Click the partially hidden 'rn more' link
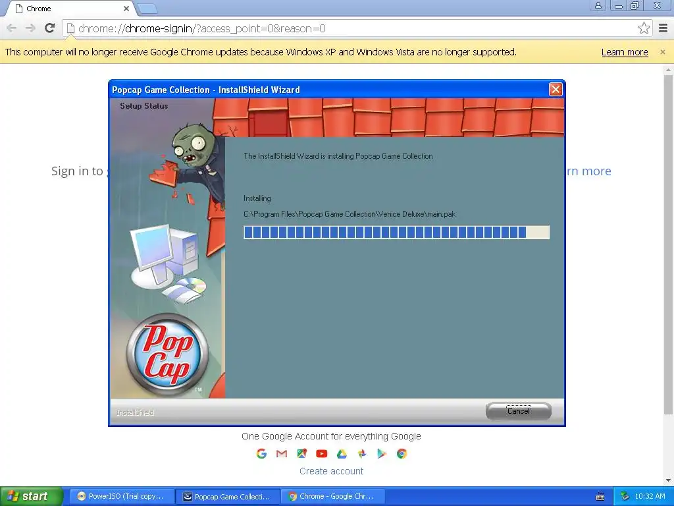The height and width of the screenshot is (506, 674). click(588, 171)
